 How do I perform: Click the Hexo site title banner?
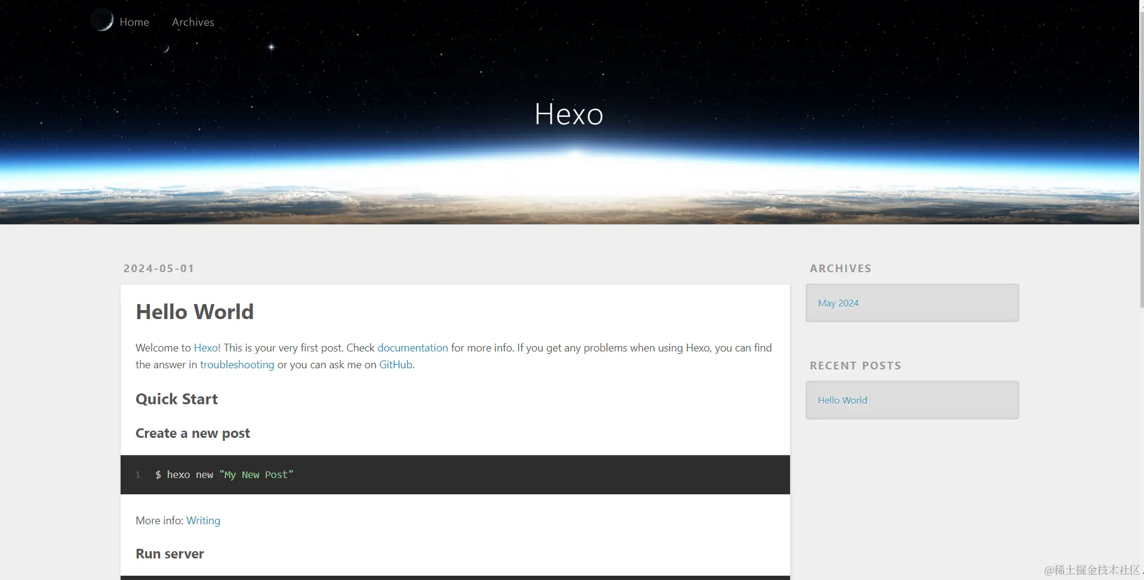[x=568, y=113]
